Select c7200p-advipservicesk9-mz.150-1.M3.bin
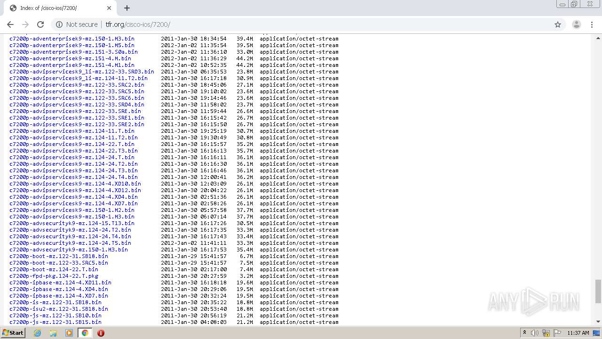Image resolution: width=602 pixels, height=339 pixels. click(72, 217)
